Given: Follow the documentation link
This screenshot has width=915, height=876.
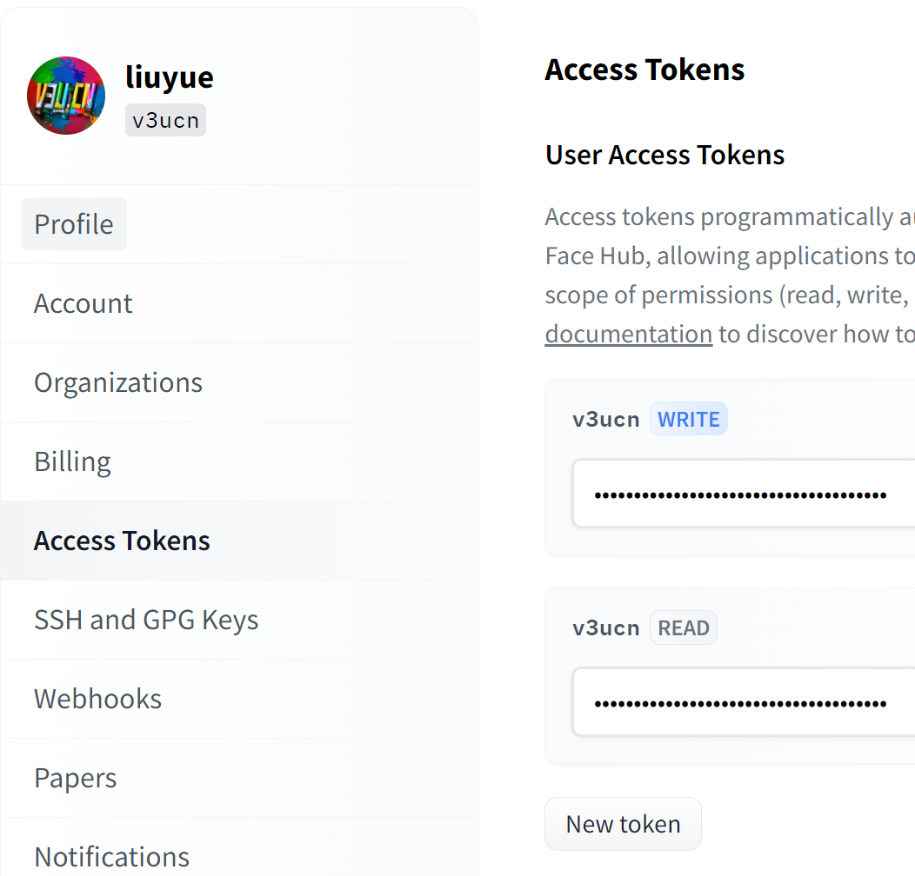Looking at the screenshot, I should tap(629, 335).
